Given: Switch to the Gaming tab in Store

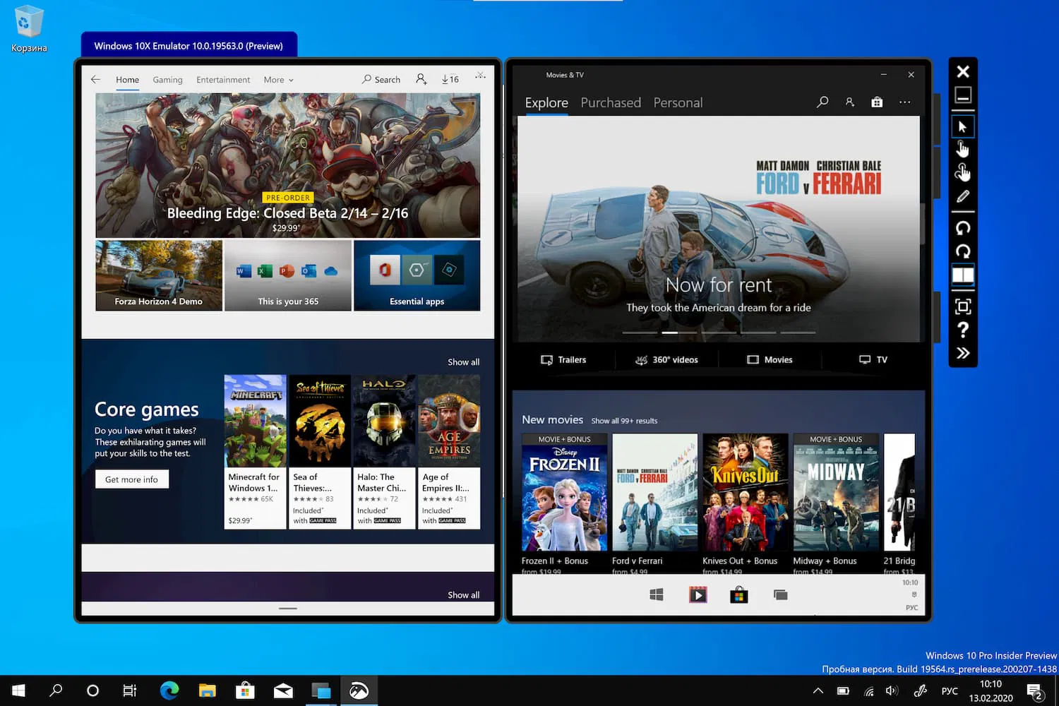Looking at the screenshot, I should [168, 80].
